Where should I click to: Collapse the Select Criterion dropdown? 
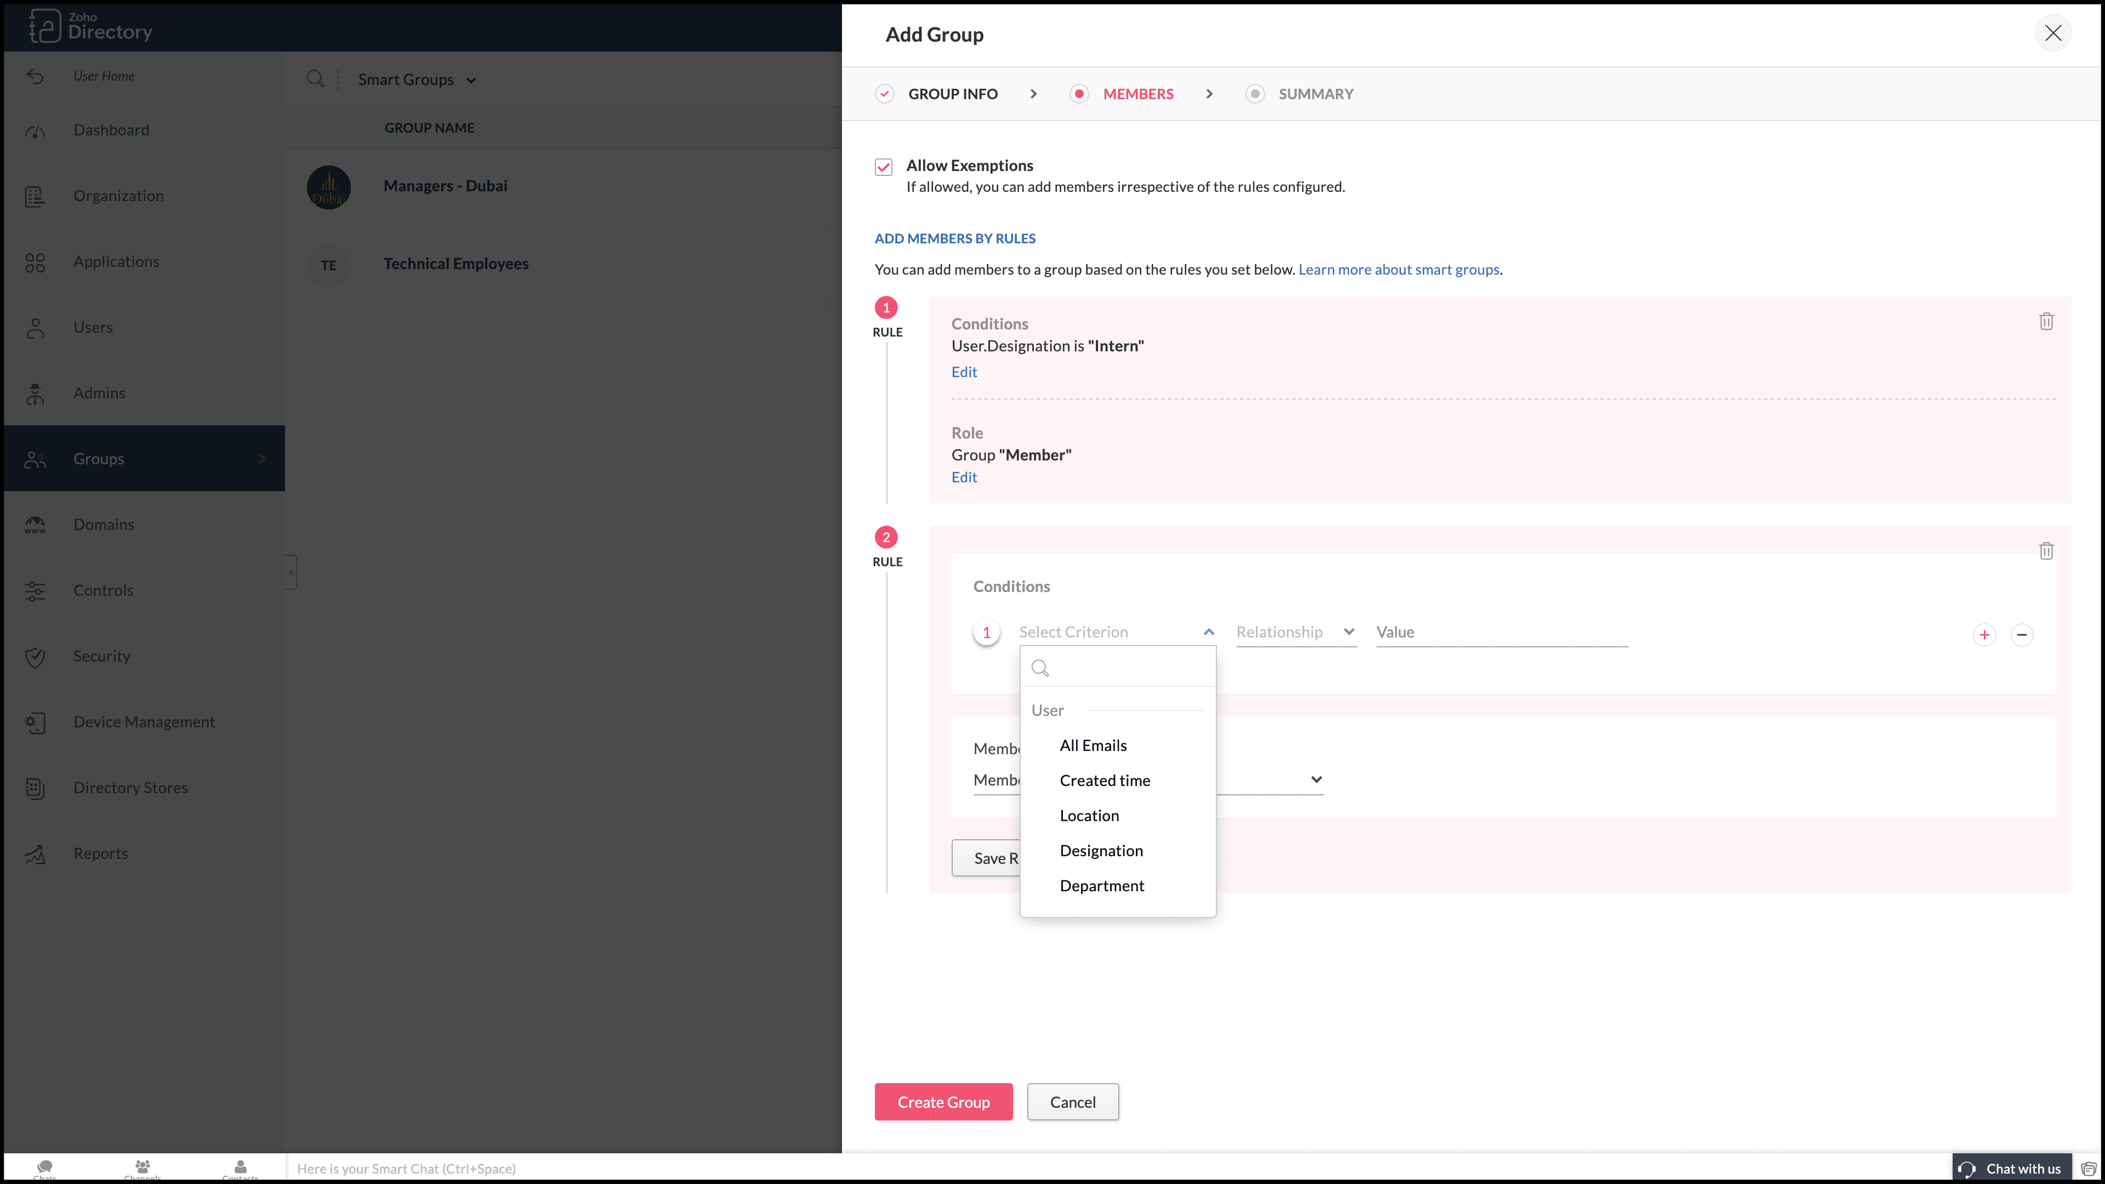click(1208, 631)
